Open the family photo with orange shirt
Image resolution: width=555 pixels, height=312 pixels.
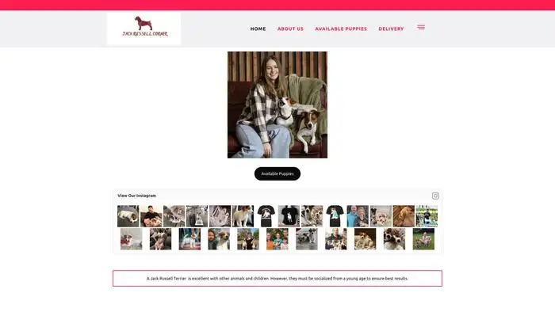(277, 239)
